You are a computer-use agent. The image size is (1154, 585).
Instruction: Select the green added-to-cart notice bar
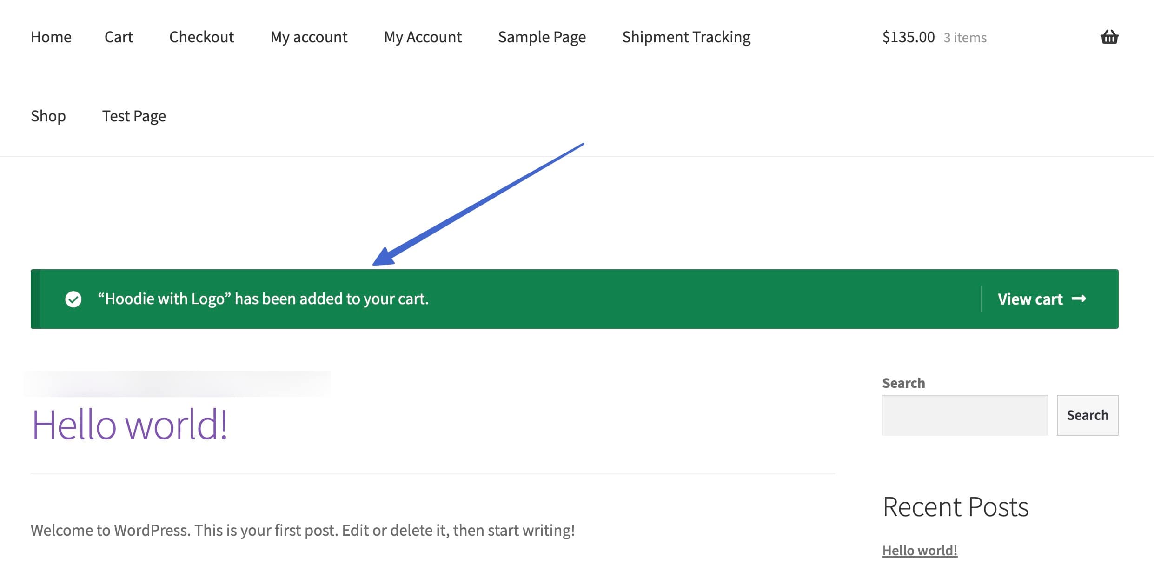point(511,299)
